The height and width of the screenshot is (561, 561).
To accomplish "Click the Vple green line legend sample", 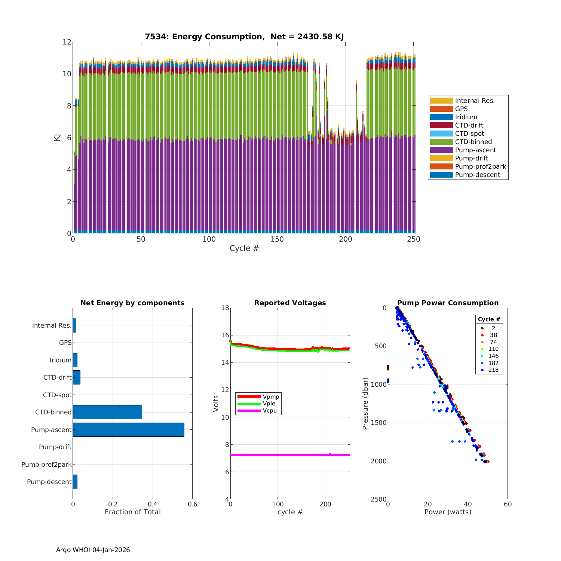I will (x=249, y=404).
